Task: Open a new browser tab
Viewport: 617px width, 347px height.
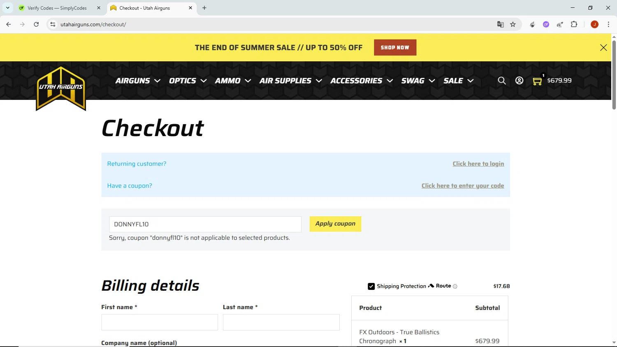Action: click(x=204, y=8)
